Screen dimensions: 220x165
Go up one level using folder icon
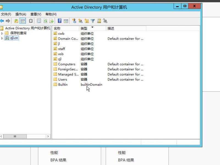coord(16,21)
